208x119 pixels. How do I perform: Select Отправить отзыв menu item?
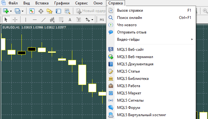[151, 32]
